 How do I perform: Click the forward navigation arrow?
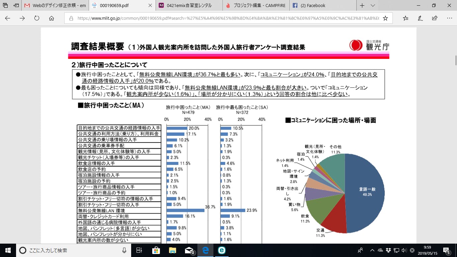22,18
